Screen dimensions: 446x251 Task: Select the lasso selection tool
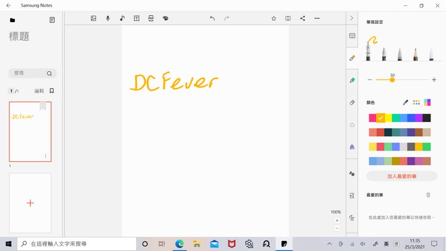pos(352,125)
